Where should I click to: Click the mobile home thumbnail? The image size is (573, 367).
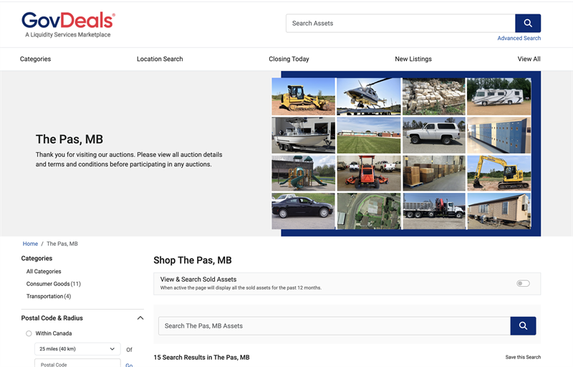coord(499,211)
